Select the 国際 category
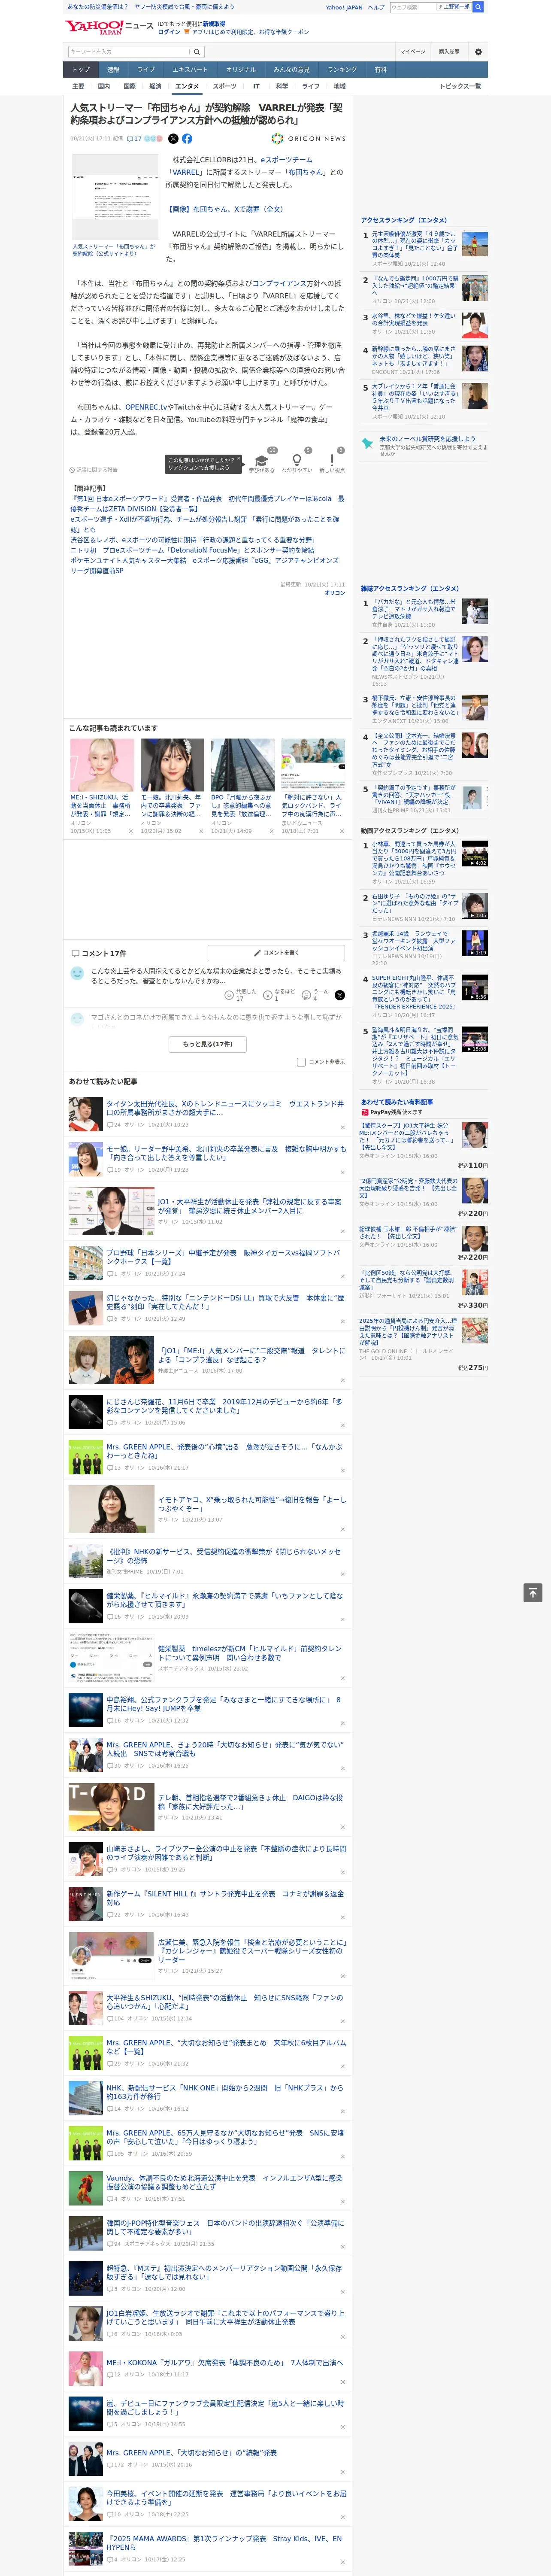This screenshot has height=2576, width=551. (129, 86)
